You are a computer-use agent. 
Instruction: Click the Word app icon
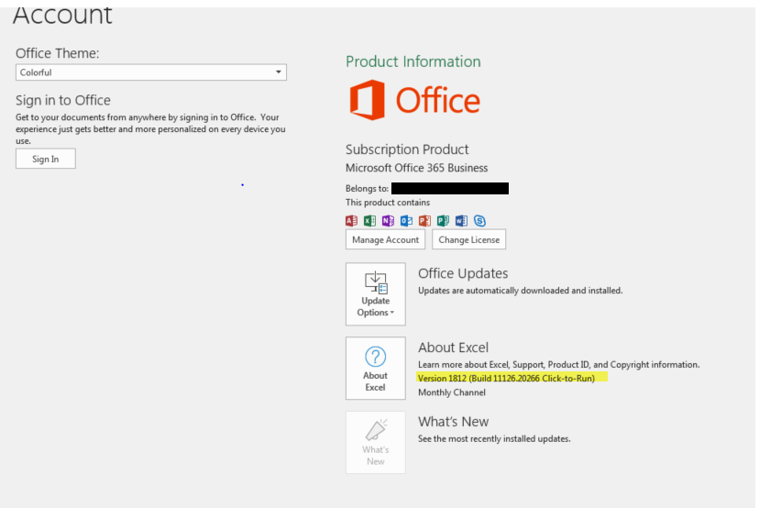click(x=461, y=221)
